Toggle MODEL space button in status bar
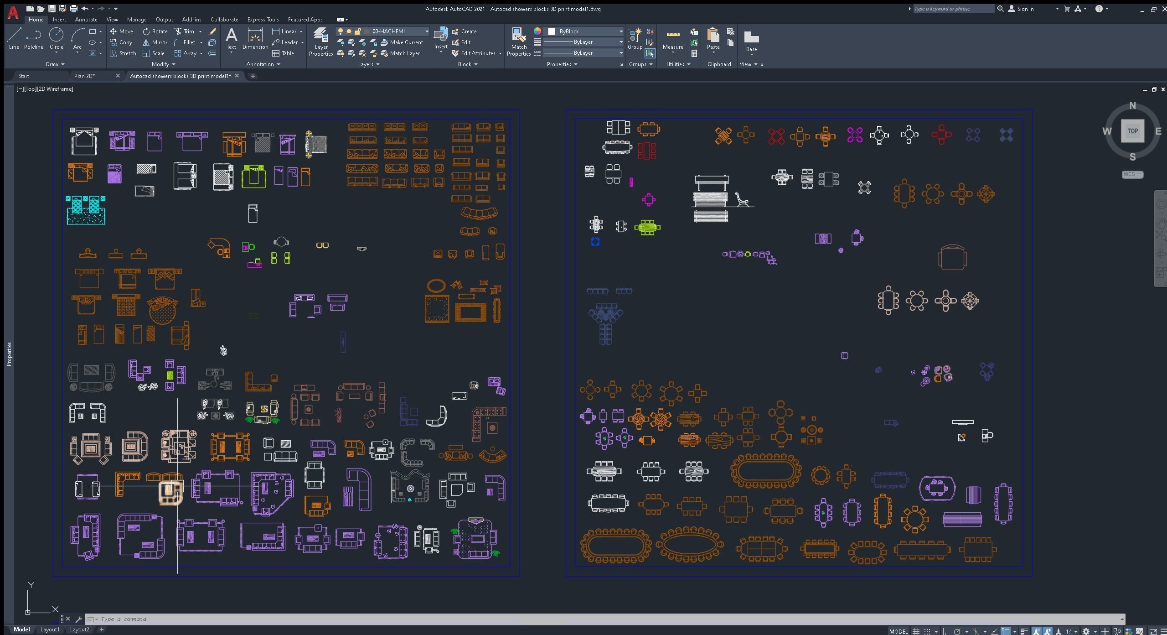The width and height of the screenshot is (1167, 635). click(x=898, y=631)
